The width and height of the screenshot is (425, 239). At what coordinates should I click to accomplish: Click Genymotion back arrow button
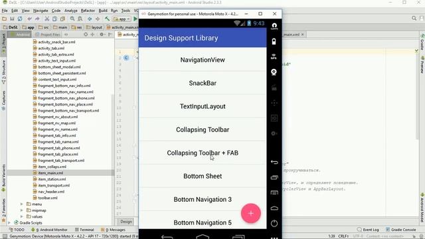click(x=274, y=162)
